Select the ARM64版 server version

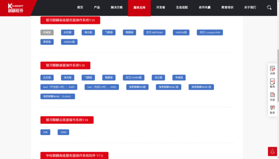click(69, 42)
